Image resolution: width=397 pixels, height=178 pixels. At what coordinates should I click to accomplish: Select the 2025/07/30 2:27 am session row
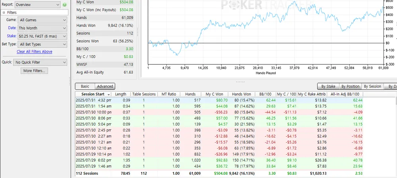(x=219, y=136)
